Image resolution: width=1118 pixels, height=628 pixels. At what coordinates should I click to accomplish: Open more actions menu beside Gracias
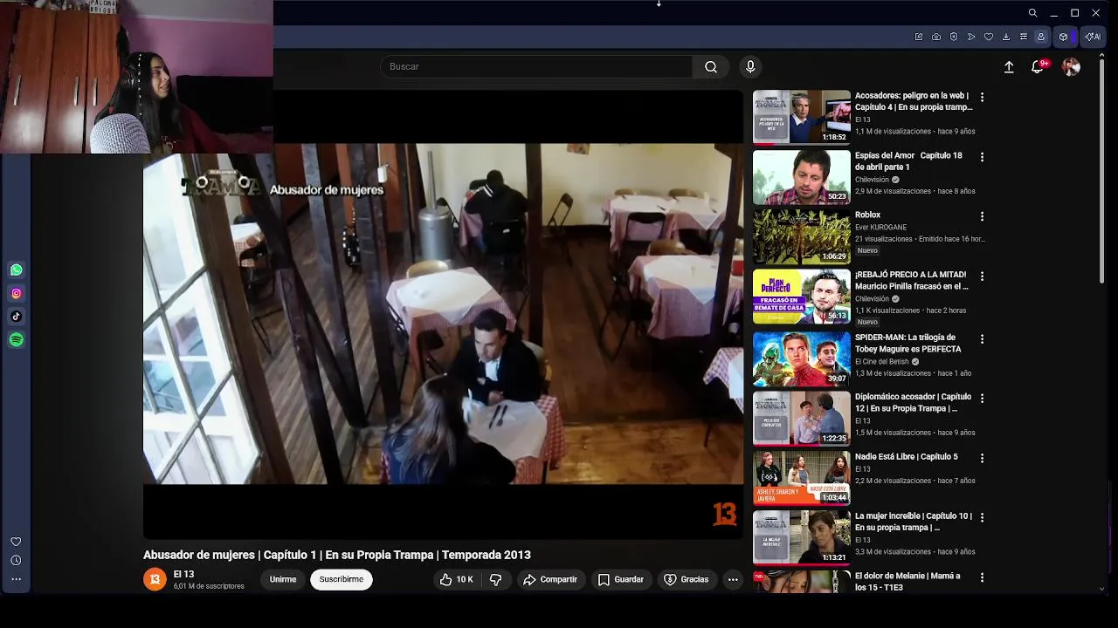coord(733,579)
